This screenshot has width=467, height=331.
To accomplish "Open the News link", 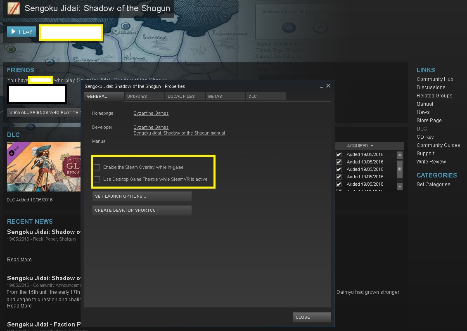I will [423, 112].
